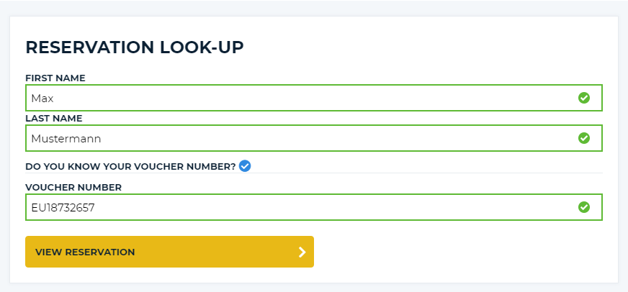Click the Reservation Look-Up heading
Screen dimensions: 628x292
(135, 47)
